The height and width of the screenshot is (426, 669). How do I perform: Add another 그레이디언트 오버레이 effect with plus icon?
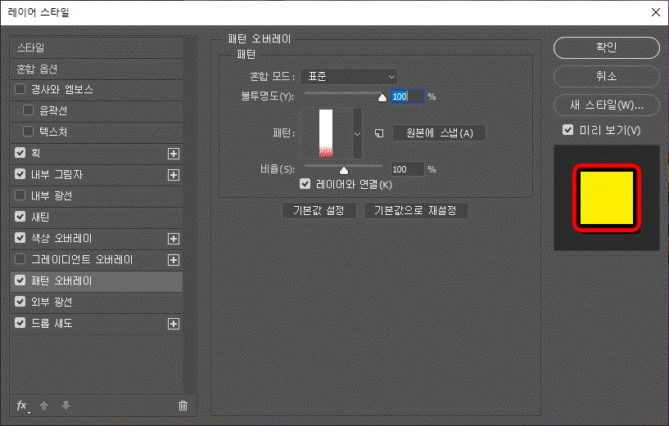click(x=174, y=260)
